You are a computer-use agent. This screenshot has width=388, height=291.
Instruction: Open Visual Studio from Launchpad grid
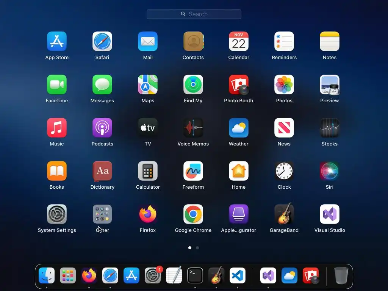(330, 214)
